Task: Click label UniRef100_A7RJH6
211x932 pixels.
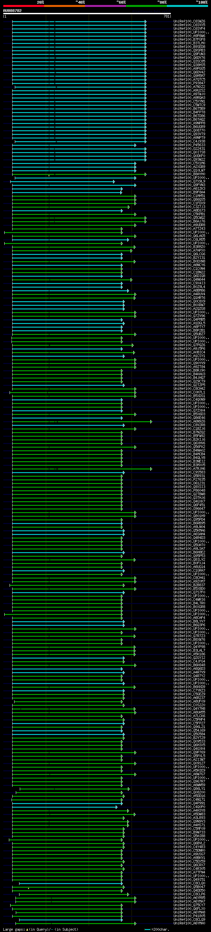Action: point(189,468)
